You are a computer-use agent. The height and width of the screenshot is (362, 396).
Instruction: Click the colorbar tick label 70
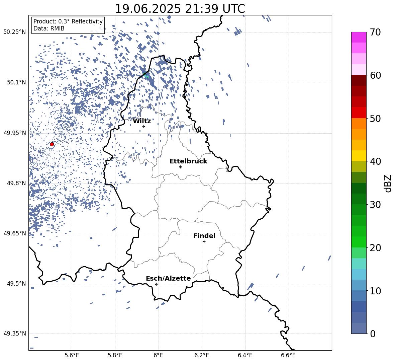[376, 32]
